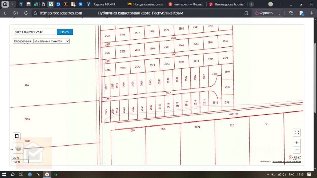
Task: Open the tab counter showing 13
Action: tap(5, 4)
